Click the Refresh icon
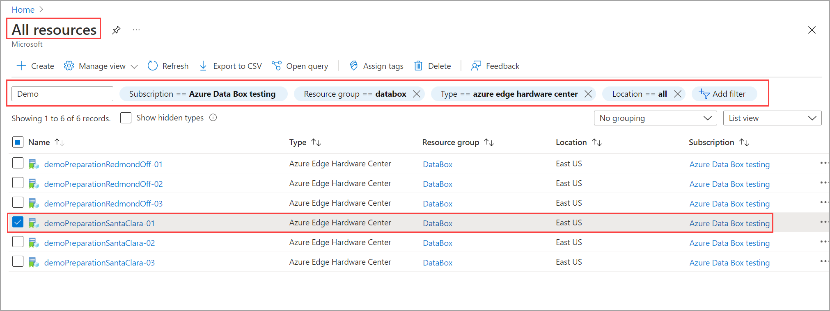 coord(153,66)
